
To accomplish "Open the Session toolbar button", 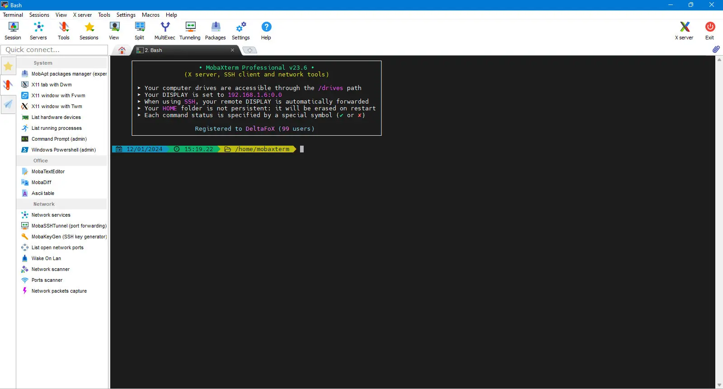I will click(x=13, y=31).
